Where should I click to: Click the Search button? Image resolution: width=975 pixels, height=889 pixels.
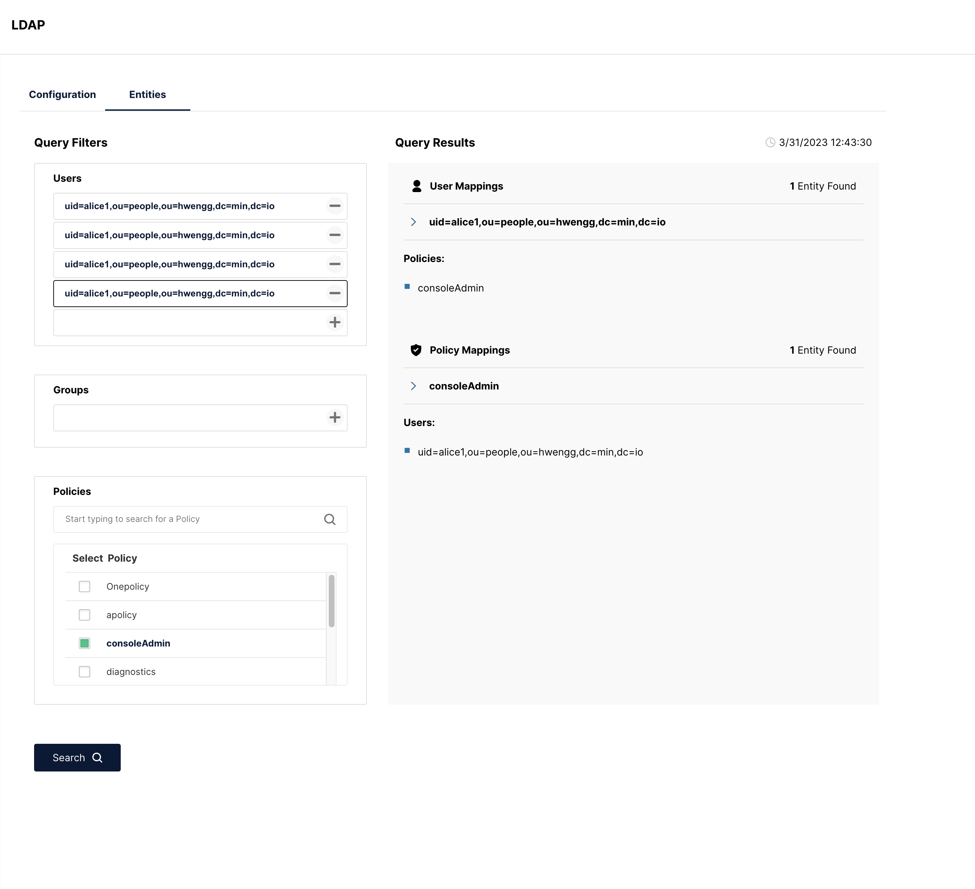pyautogui.click(x=77, y=757)
